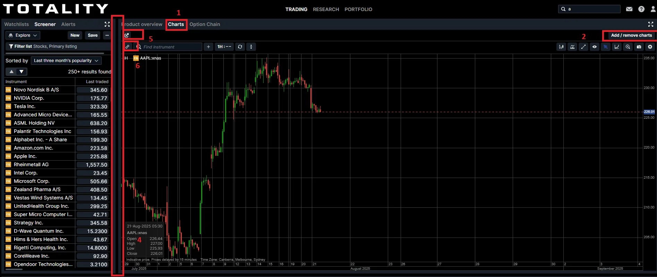Select Alphabet Inc. - A Share row

pos(57,140)
